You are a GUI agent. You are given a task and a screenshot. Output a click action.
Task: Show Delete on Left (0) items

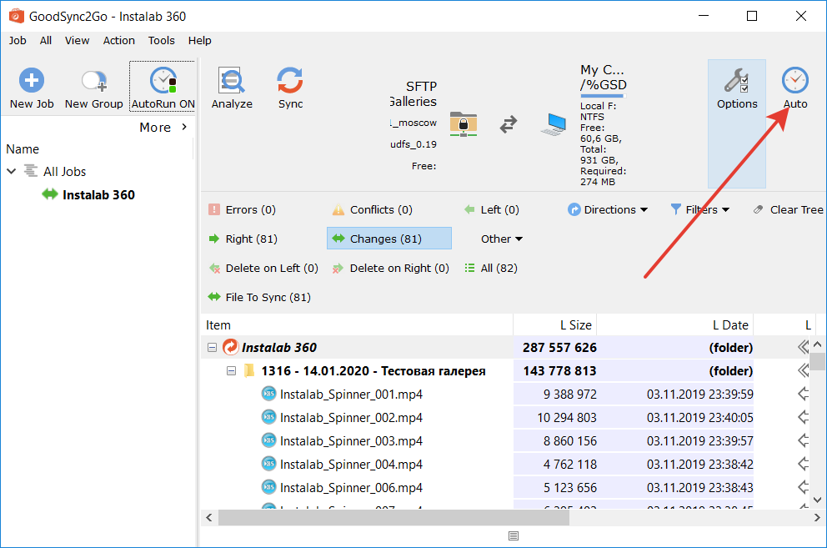[x=263, y=269]
